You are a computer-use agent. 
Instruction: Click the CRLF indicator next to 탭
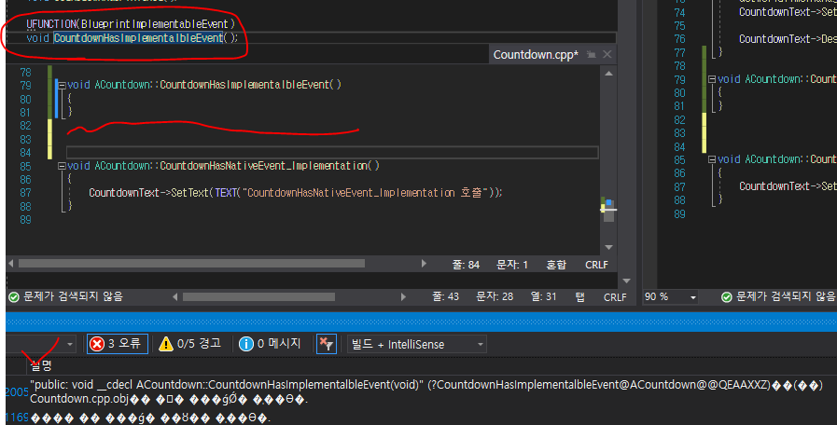pos(615,297)
